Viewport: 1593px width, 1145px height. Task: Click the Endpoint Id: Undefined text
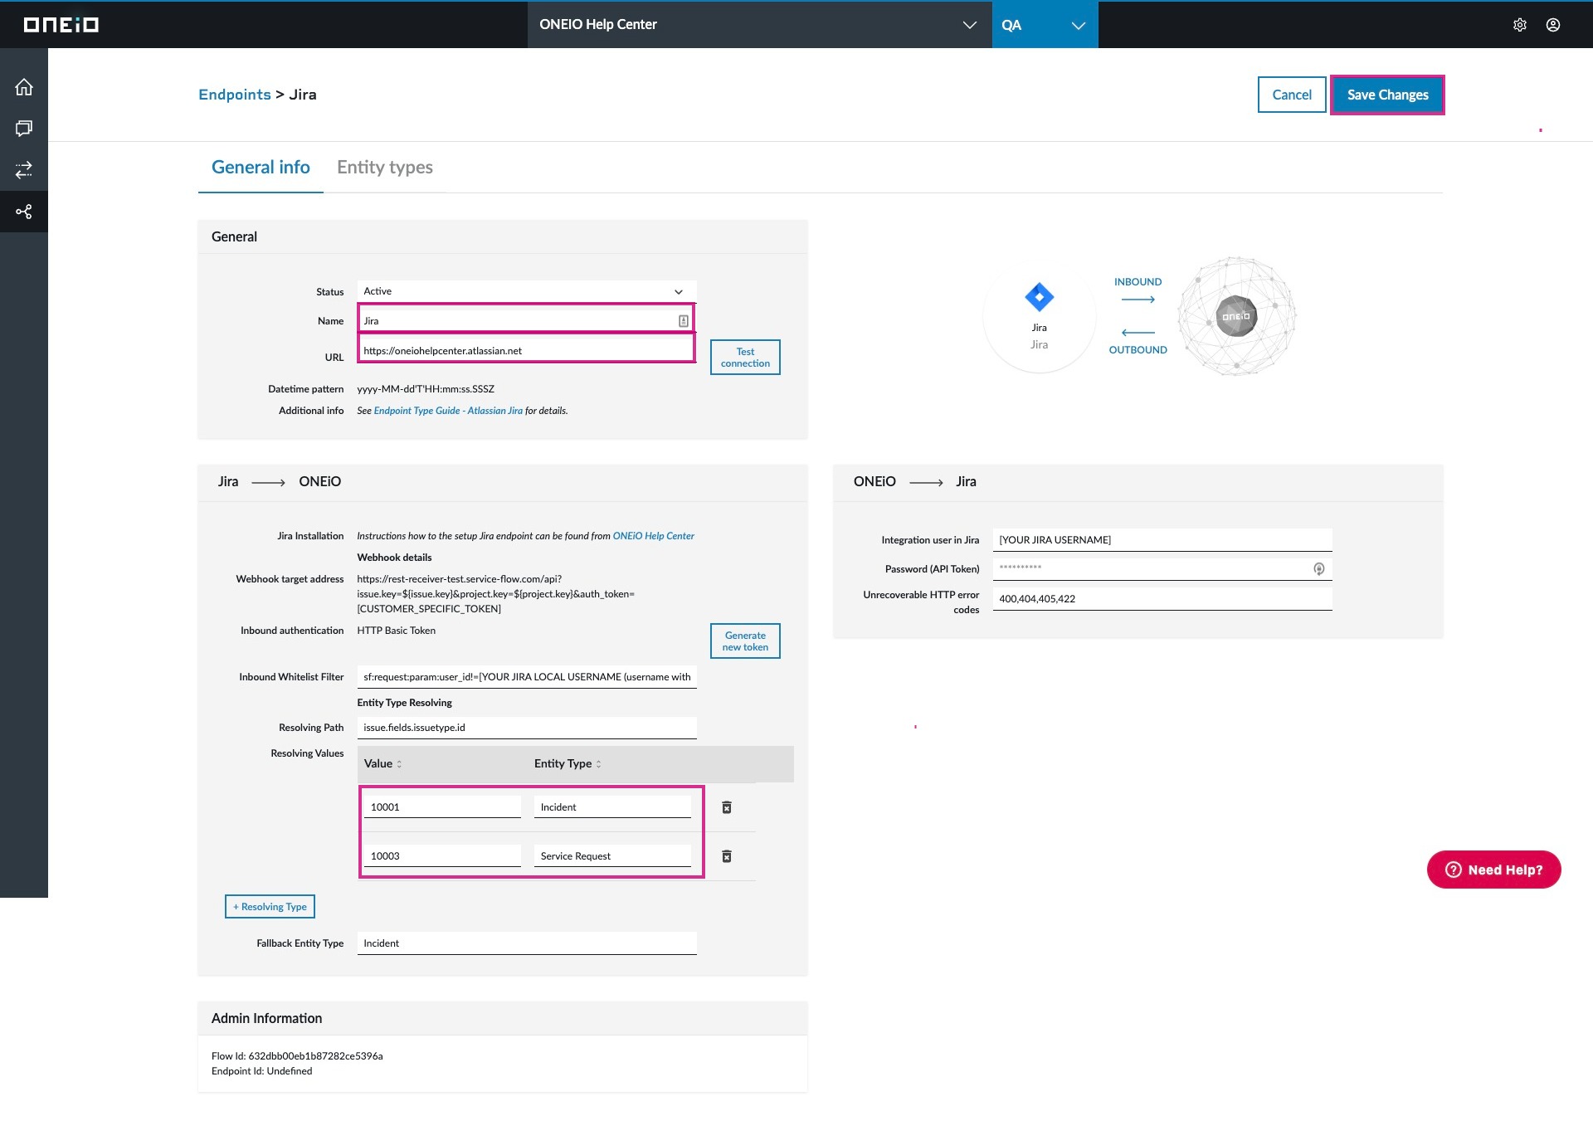262,1071
